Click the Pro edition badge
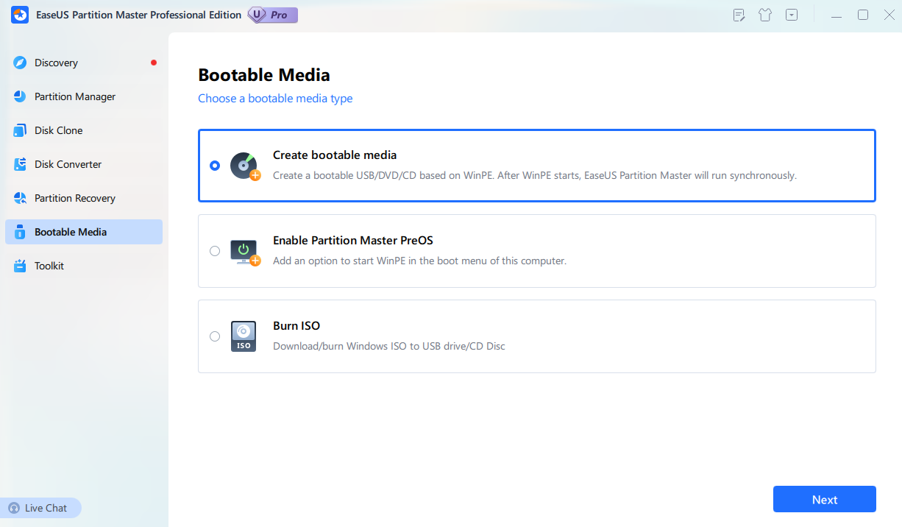This screenshot has width=902, height=527. pyautogui.click(x=272, y=15)
